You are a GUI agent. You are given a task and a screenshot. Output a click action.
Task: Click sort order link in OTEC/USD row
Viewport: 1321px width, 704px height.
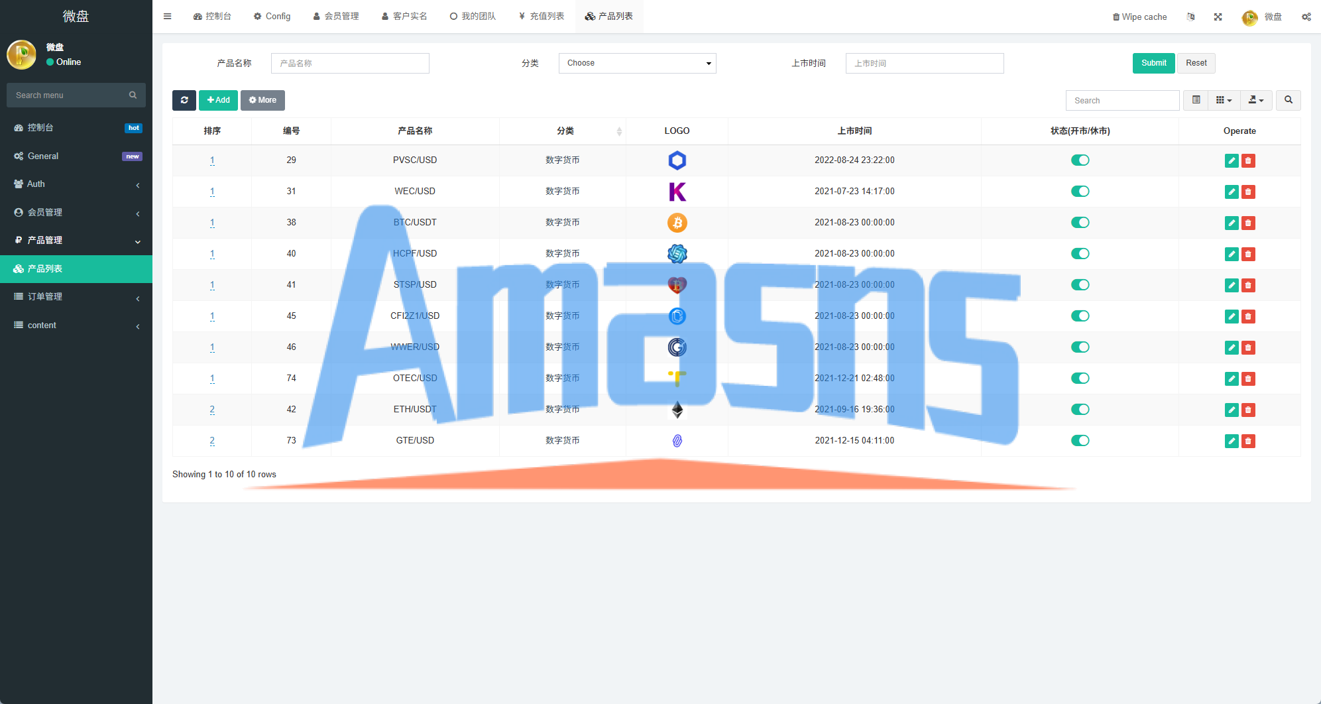pyautogui.click(x=212, y=379)
